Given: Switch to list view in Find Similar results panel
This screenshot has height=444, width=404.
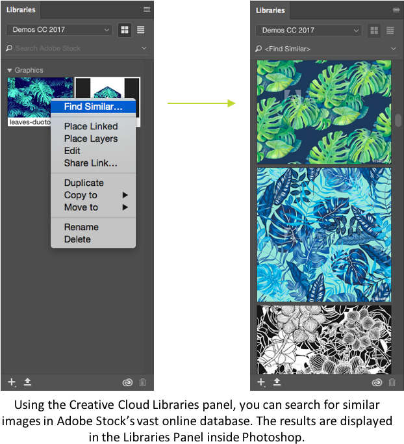Looking at the screenshot, I should [390, 31].
